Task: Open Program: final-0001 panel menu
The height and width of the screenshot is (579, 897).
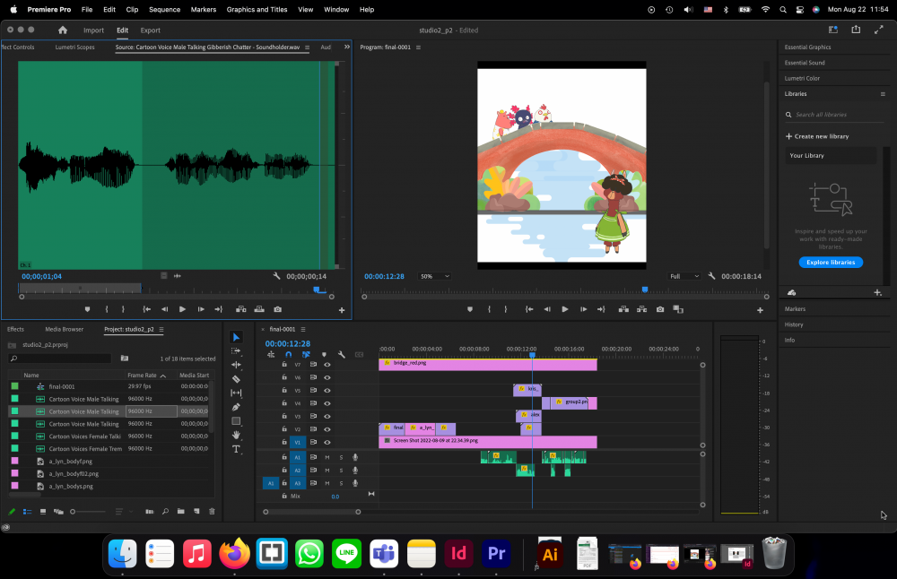Action: click(418, 48)
